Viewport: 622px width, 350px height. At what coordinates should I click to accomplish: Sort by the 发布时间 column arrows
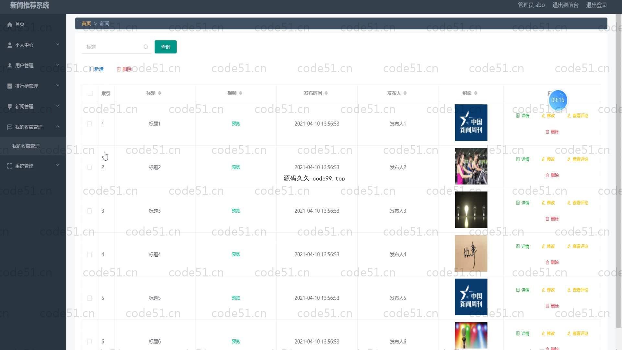point(326,93)
